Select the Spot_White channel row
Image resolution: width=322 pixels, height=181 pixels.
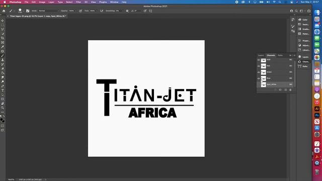pos(275,84)
